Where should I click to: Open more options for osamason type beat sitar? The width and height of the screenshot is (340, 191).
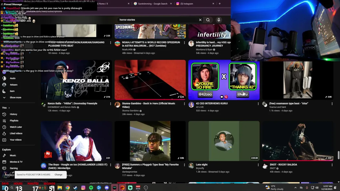click(332, 104)
